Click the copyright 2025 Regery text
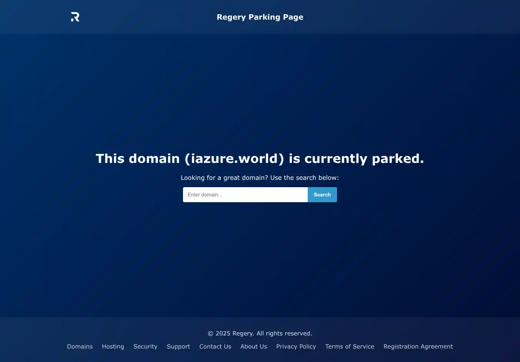Image resolution: width=520 pixels, height=362 pixels. point(231,333)
